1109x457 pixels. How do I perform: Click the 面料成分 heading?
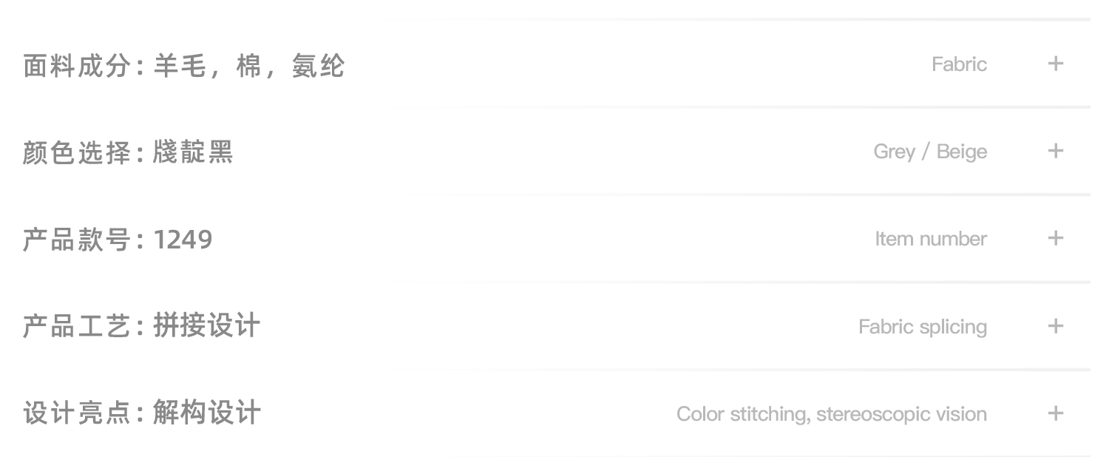tap(77, 67)
